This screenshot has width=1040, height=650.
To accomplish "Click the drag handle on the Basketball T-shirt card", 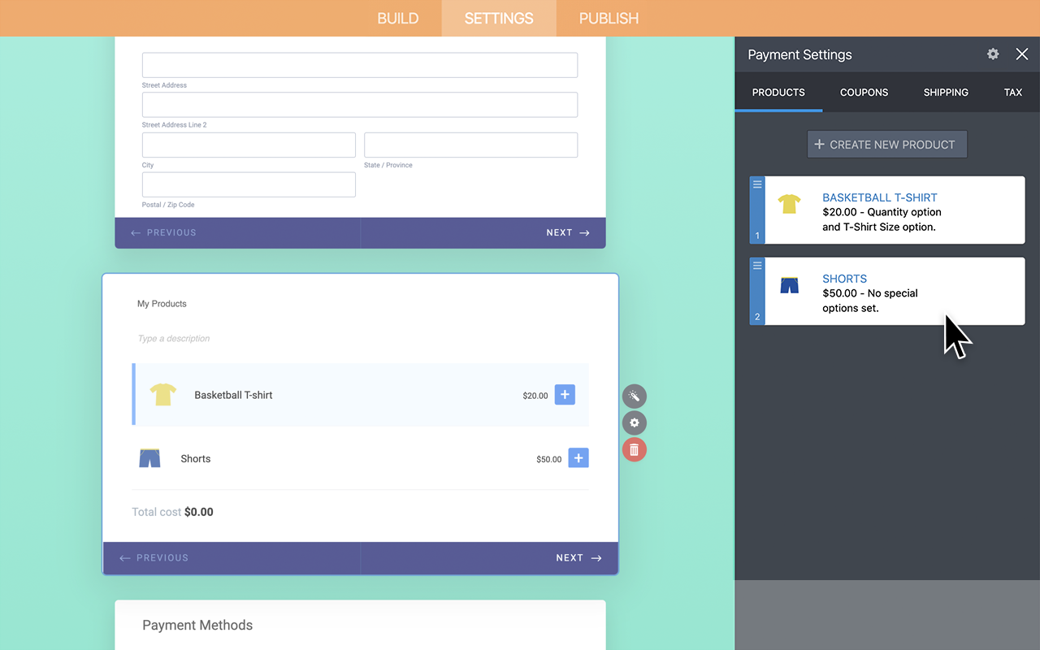I will click(756, 184).
